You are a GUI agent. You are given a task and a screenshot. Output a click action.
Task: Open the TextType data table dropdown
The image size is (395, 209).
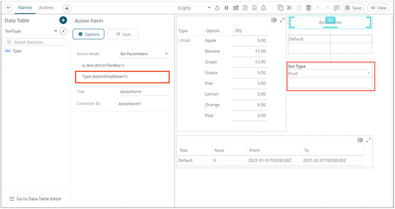pyautogui.click(x=56, y=31)
